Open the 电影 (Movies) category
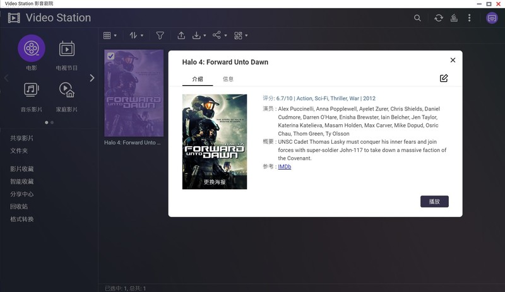 [x=31, y=48]
